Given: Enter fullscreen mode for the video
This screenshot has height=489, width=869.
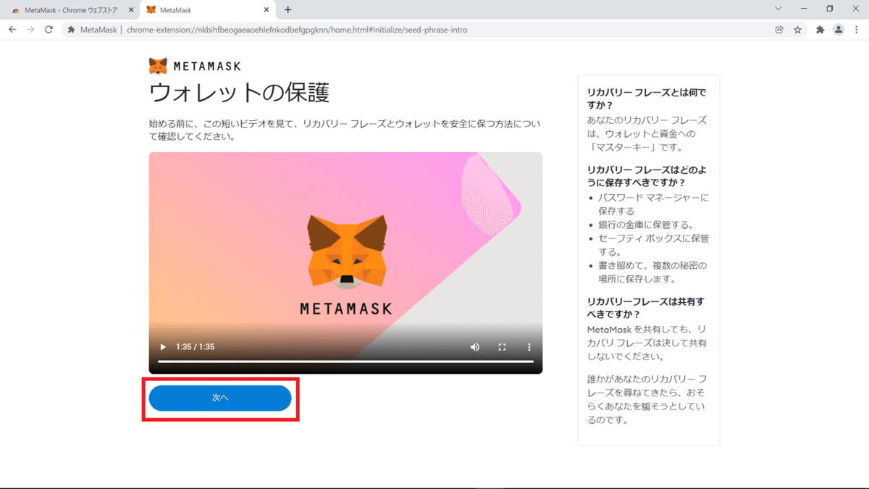Looking at the screenshot, I should pyautogui.click(x=502, y=347).
